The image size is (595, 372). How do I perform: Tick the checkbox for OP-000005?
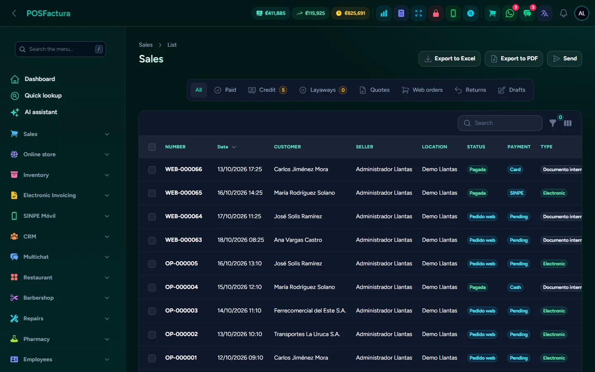[x=152, y=264]
